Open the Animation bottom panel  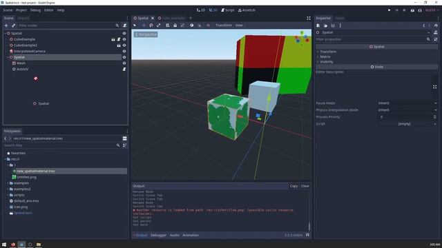(191, 235)
